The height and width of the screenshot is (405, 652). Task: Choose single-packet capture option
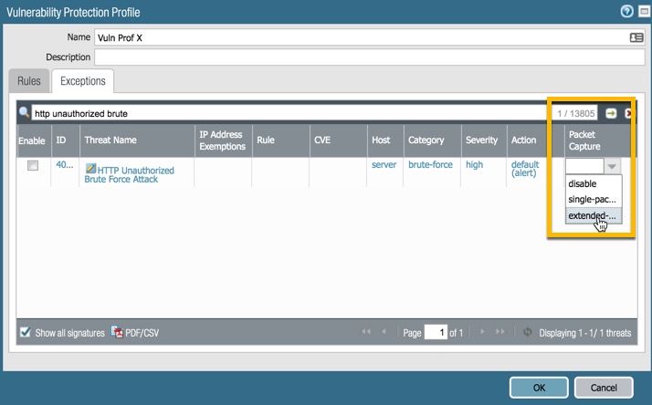[592, 199]
